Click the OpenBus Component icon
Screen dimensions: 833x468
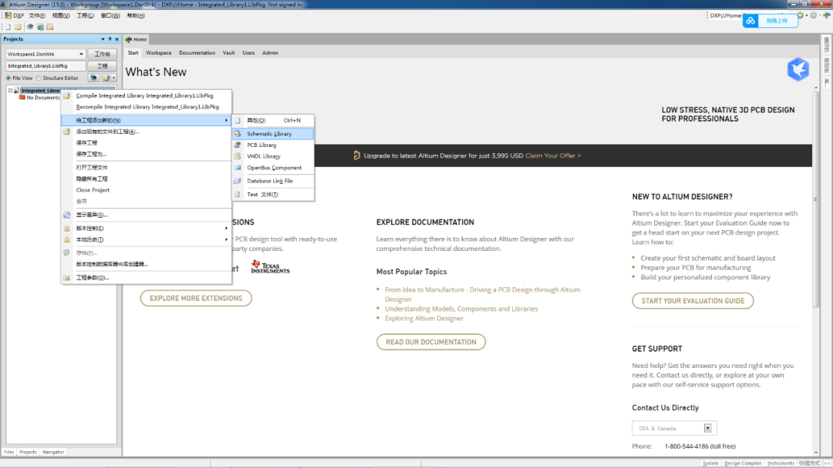(x=238, y=168)
